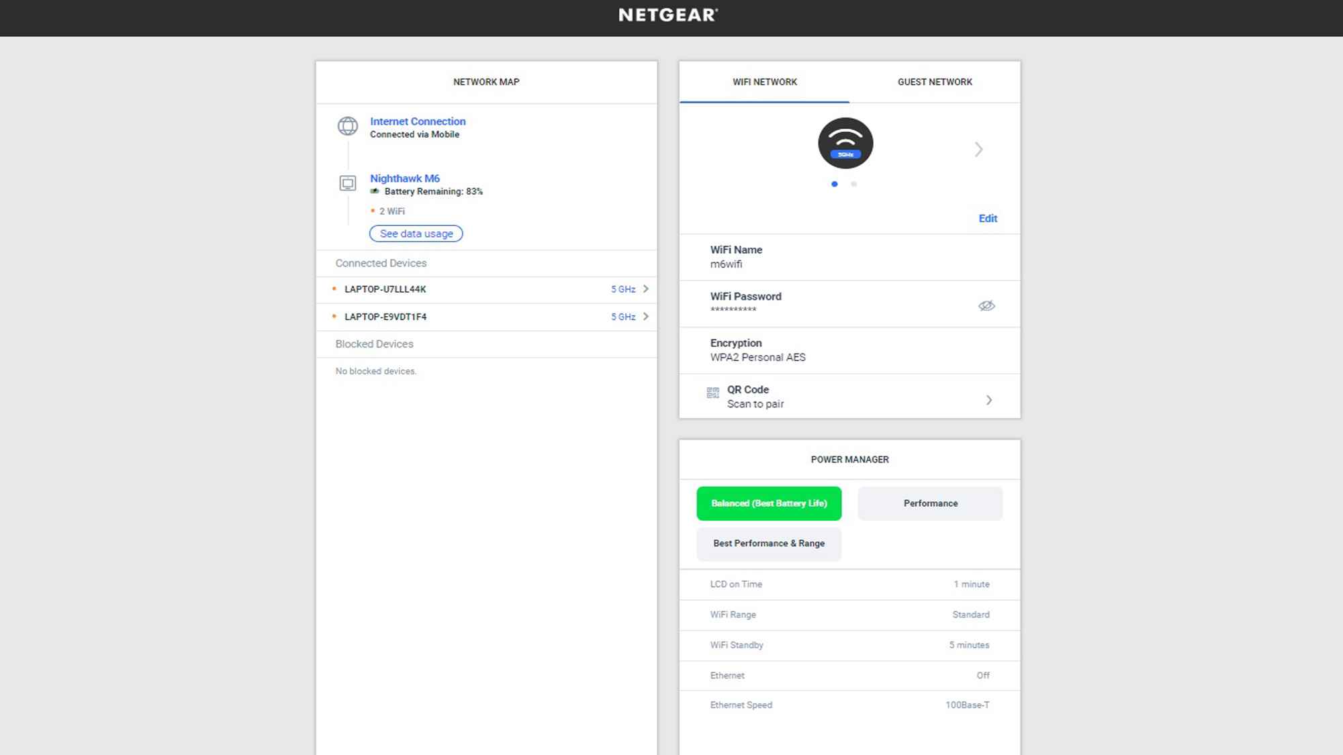Click the Ethernet Speed 100Base-T value

(x=968, y=705)
